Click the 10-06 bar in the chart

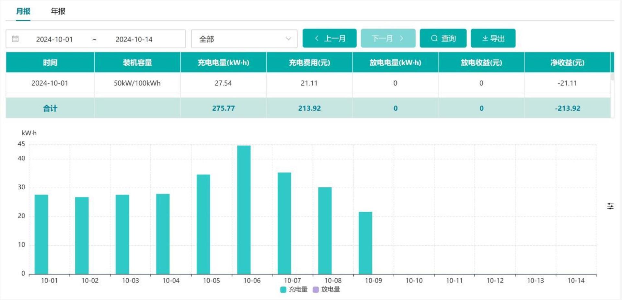click(244, 210)
